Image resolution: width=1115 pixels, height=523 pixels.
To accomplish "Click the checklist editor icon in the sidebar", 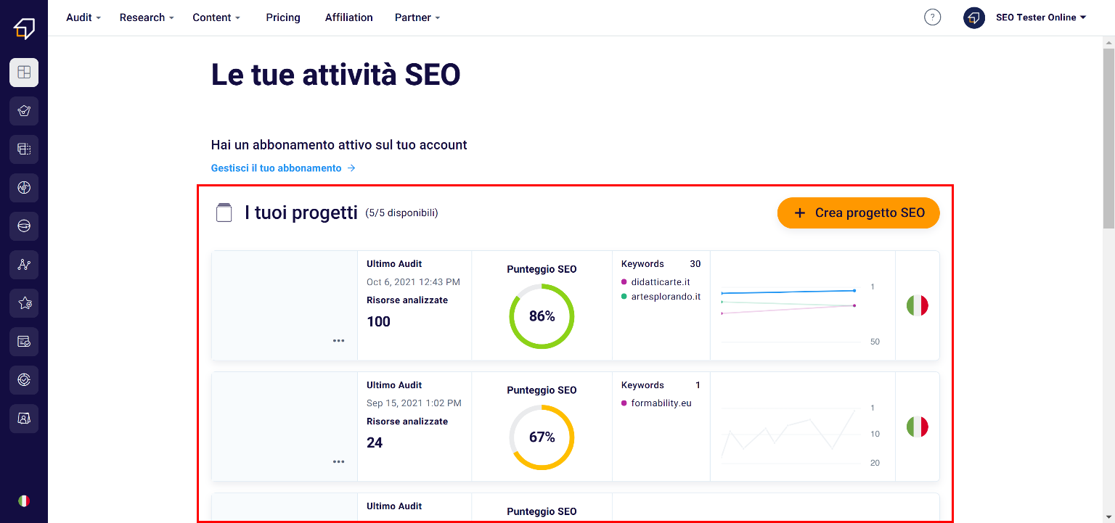I will (24, 342).
